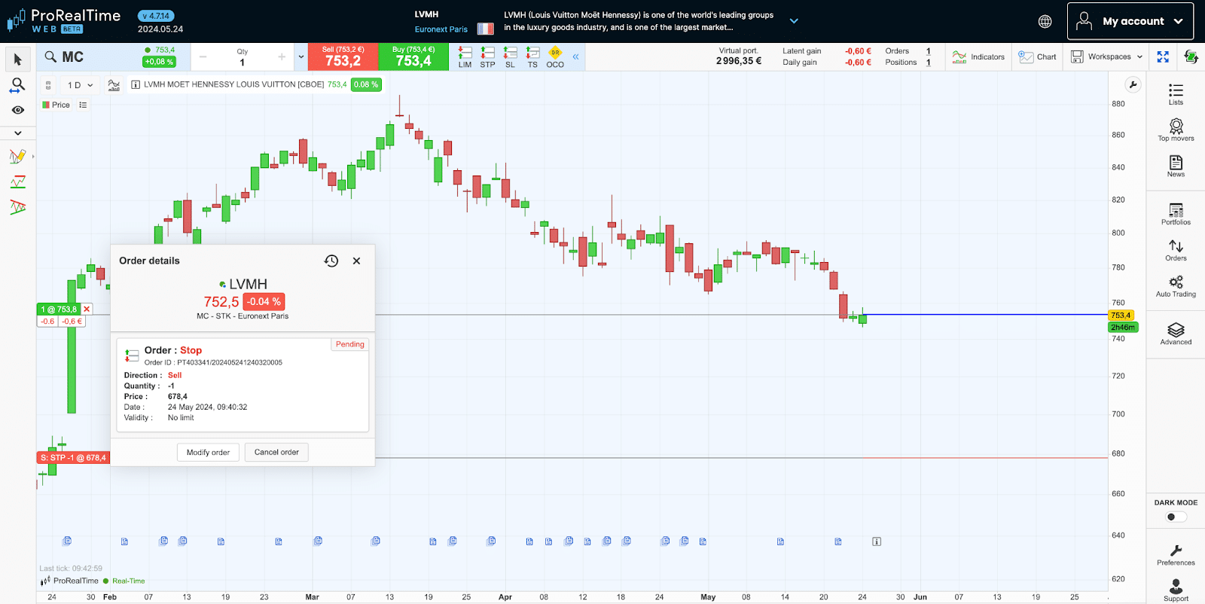Click the Cancel order button
The height and width of the screenshot is (604, 1205).
[276, 453]
